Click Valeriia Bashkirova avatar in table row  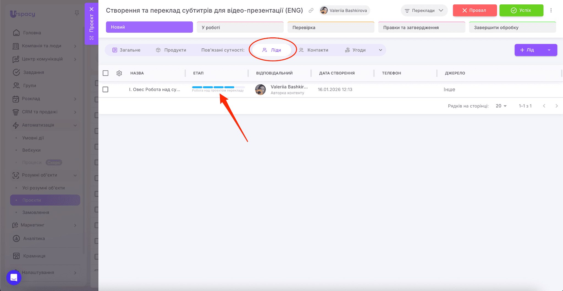pos(260,90)
